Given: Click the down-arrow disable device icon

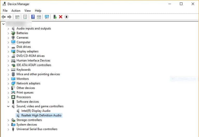Looking at the screenshot, I should pyautogui.click(x=67, y=17).
